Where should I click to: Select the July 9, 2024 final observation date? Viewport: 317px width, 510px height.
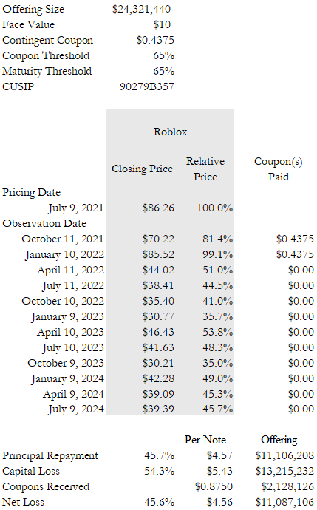point(76,409)
